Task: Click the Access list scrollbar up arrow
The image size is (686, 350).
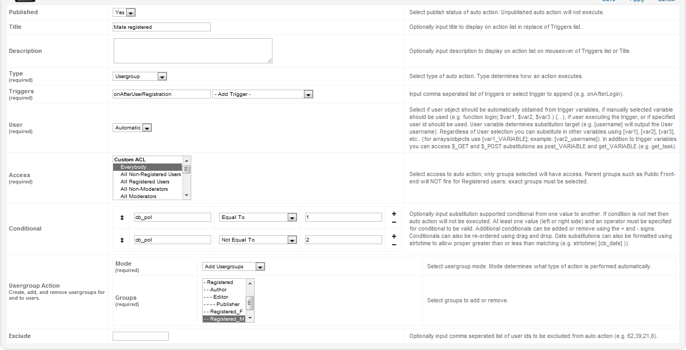Action: tap(187, 160)
